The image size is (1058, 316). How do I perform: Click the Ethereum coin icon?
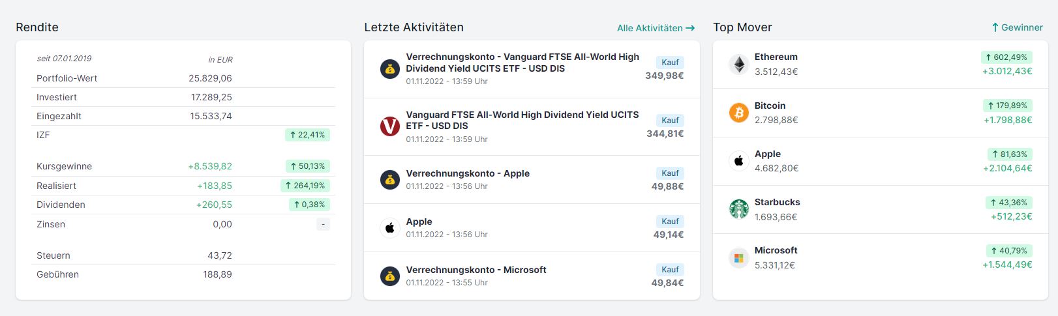(738, 65)
